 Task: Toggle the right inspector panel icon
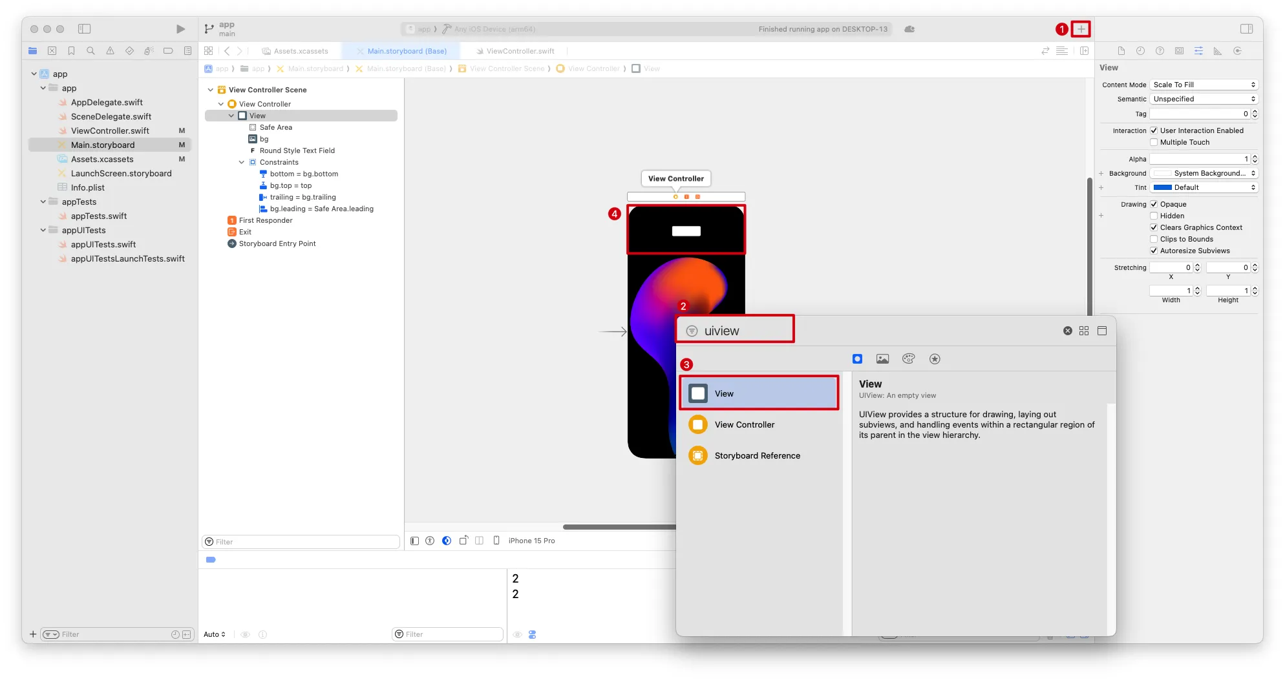coord(1246,29)
